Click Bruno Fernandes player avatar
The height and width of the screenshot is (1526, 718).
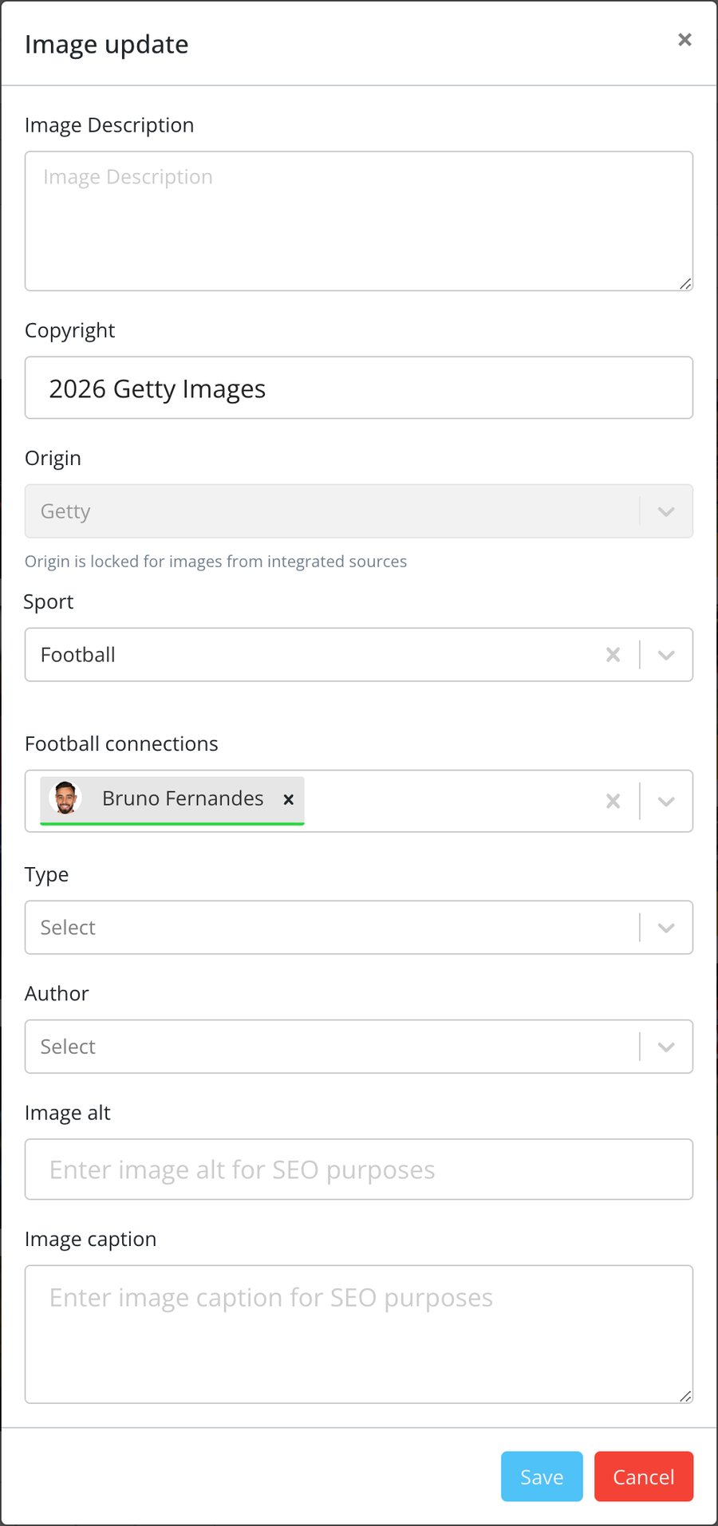65,798
